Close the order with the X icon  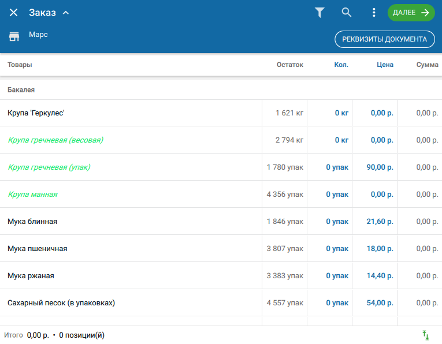pos(13,13)
